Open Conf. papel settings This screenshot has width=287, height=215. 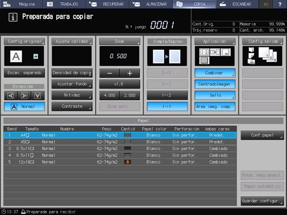[262, 135]
